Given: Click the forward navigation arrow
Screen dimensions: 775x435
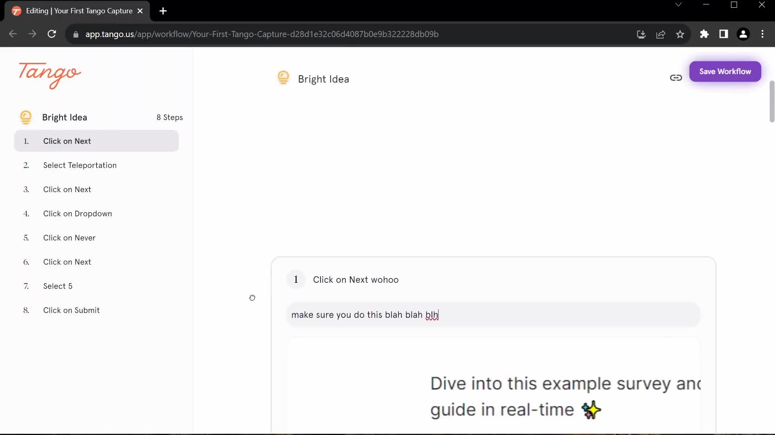Looking at the screenshot, I should pos(31,33).
